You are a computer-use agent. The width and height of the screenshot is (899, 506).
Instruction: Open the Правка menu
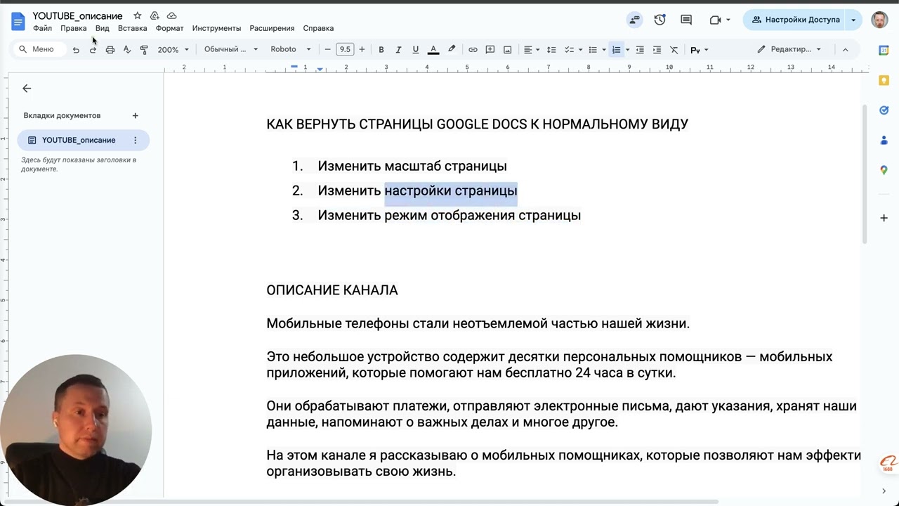click(x=73, y=28)
